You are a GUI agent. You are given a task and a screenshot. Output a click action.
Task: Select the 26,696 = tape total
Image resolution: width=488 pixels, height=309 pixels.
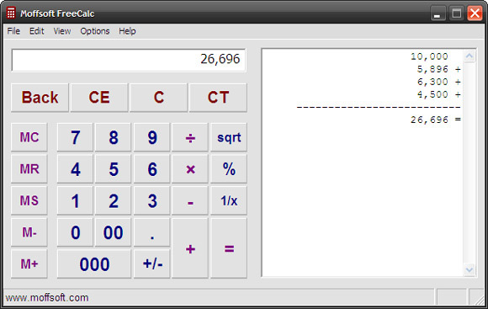[x=436, y=120]
